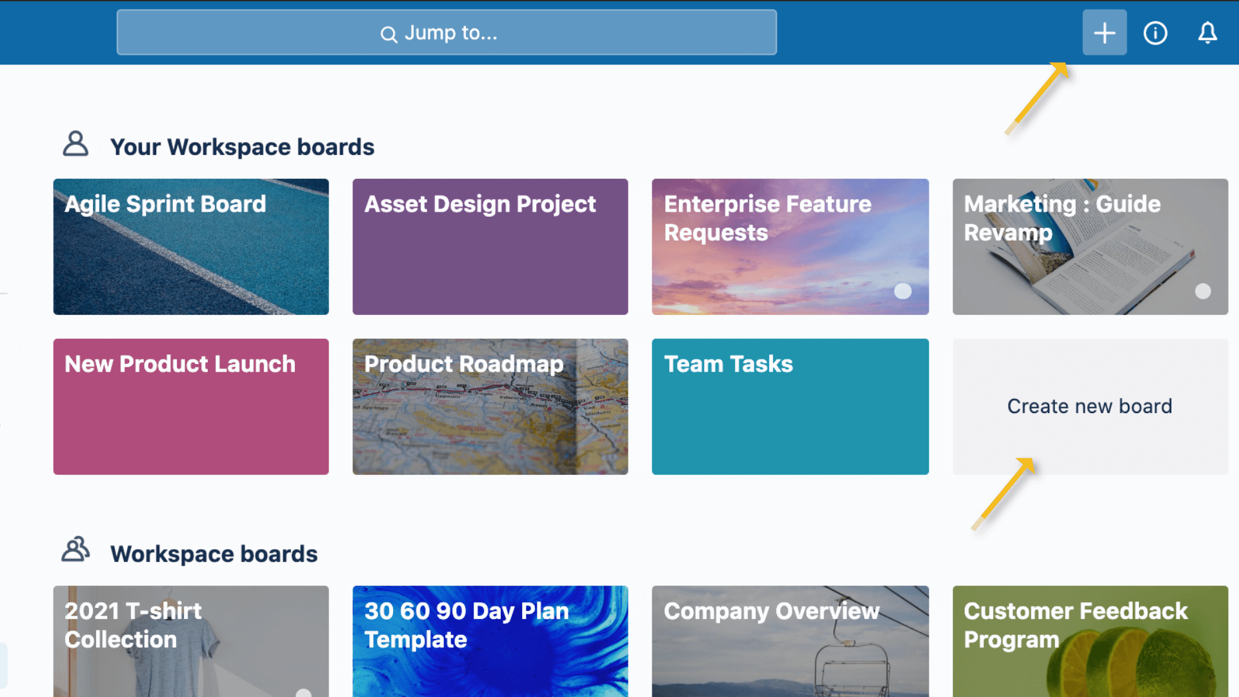
Task: Click the Create new board button
Action: 1089,406
